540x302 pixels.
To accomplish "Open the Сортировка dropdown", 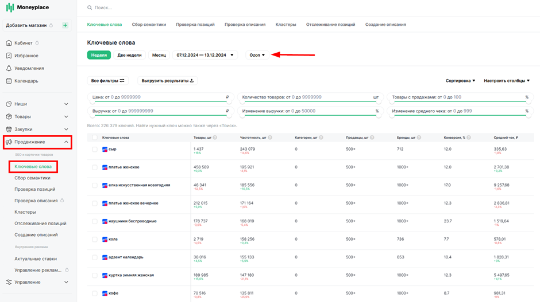I will 460,81.
